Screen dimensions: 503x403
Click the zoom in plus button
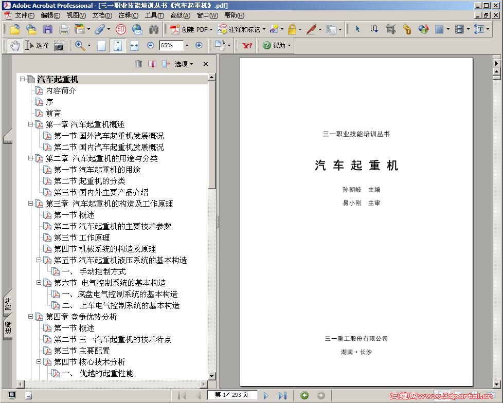coord(199,45)
